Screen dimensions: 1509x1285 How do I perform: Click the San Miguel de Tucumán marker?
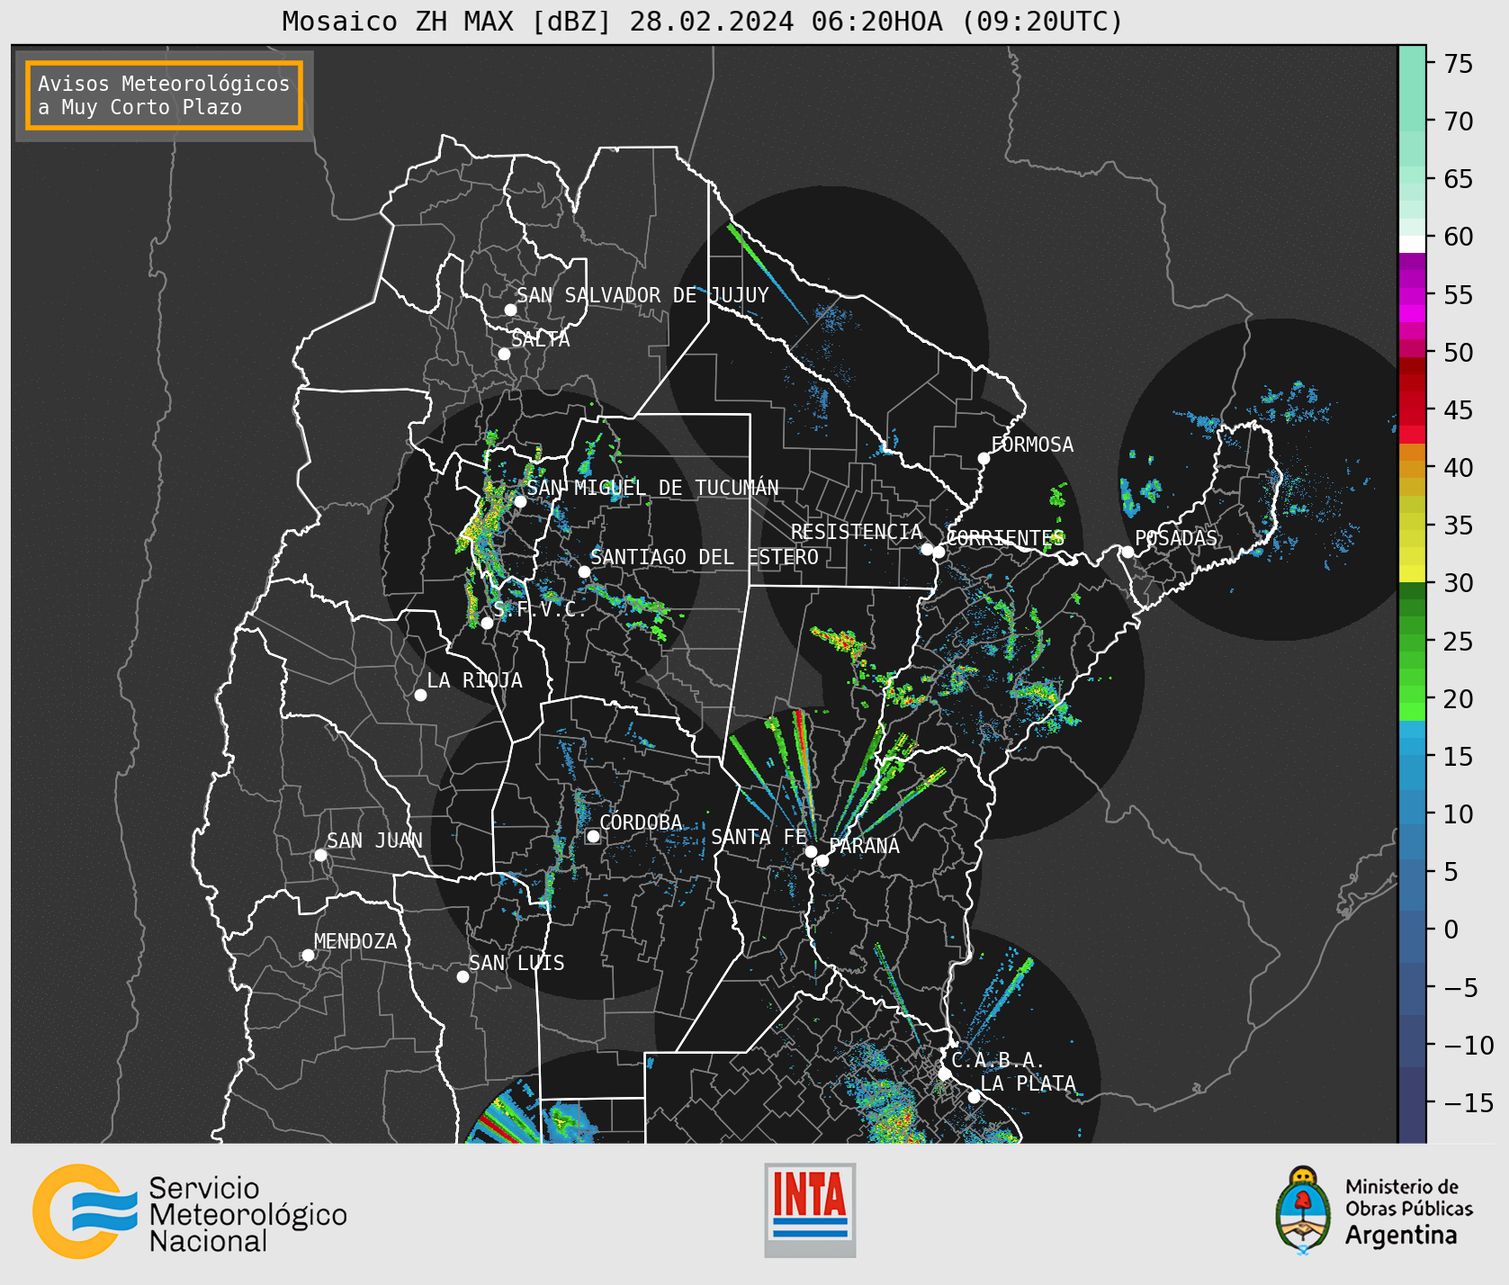click(519, 501)
